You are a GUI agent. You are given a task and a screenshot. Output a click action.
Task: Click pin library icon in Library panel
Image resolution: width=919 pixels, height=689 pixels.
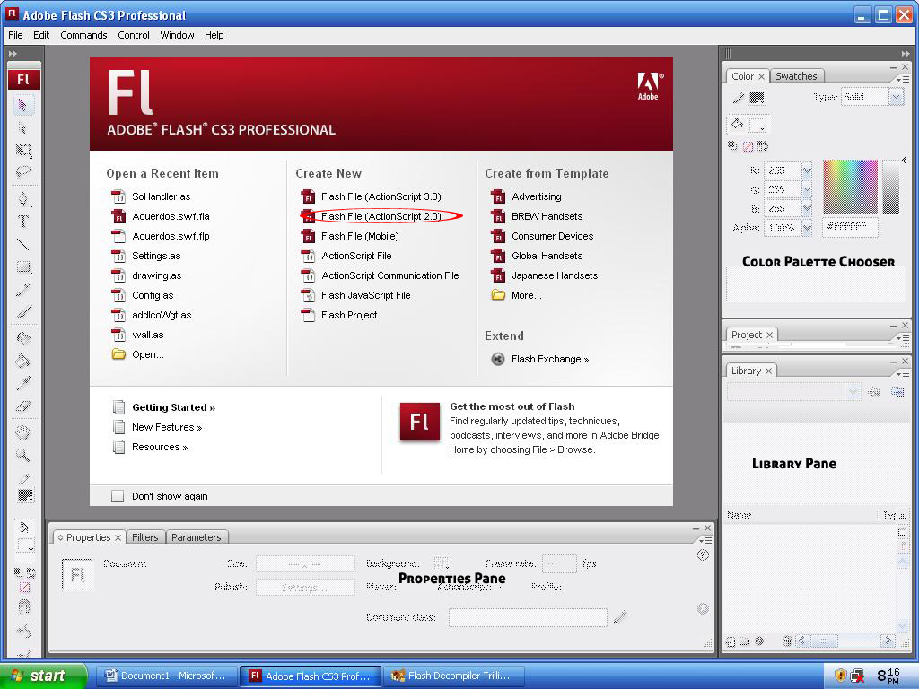tap(873, 391)
